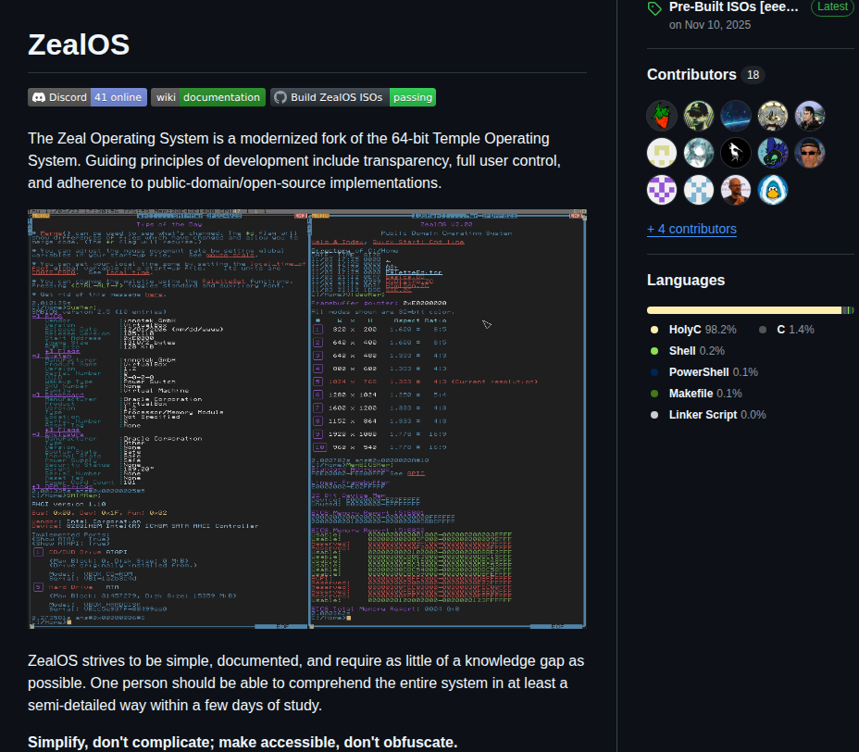This screenshot has height=752, width=859.
Task: Open the purple checkered identicon avatar
Action: [x=662, y=190]
